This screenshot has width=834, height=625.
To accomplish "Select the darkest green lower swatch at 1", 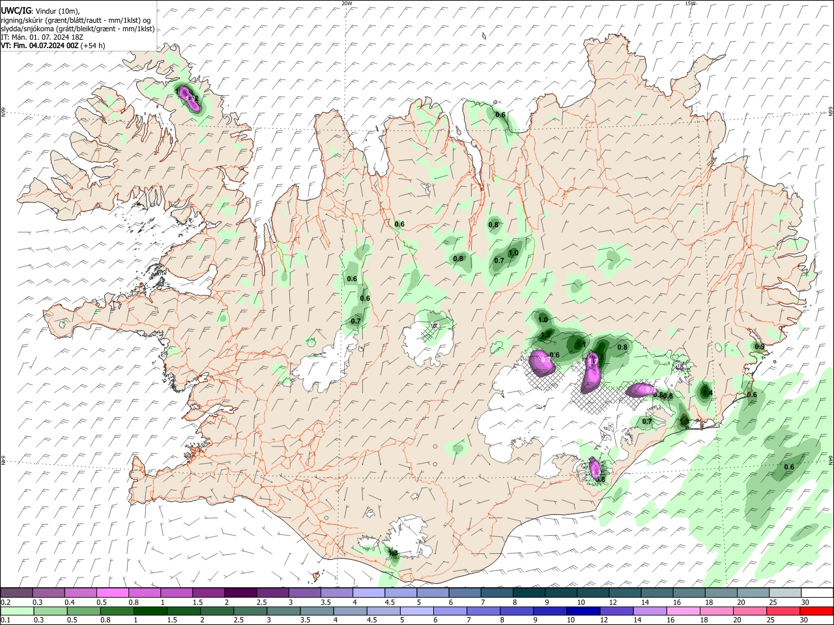I will (x=150, y=611).
